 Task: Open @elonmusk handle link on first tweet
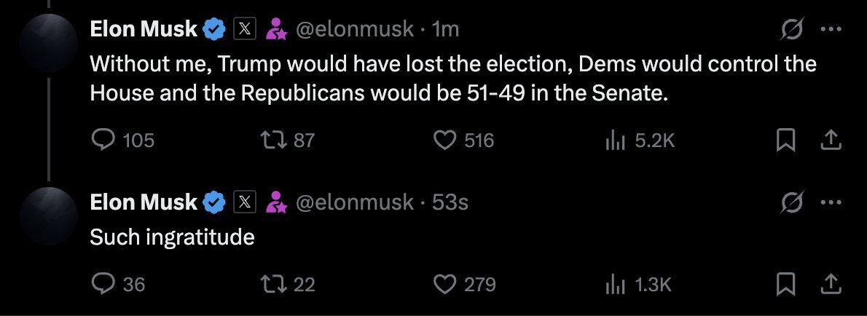355,29
